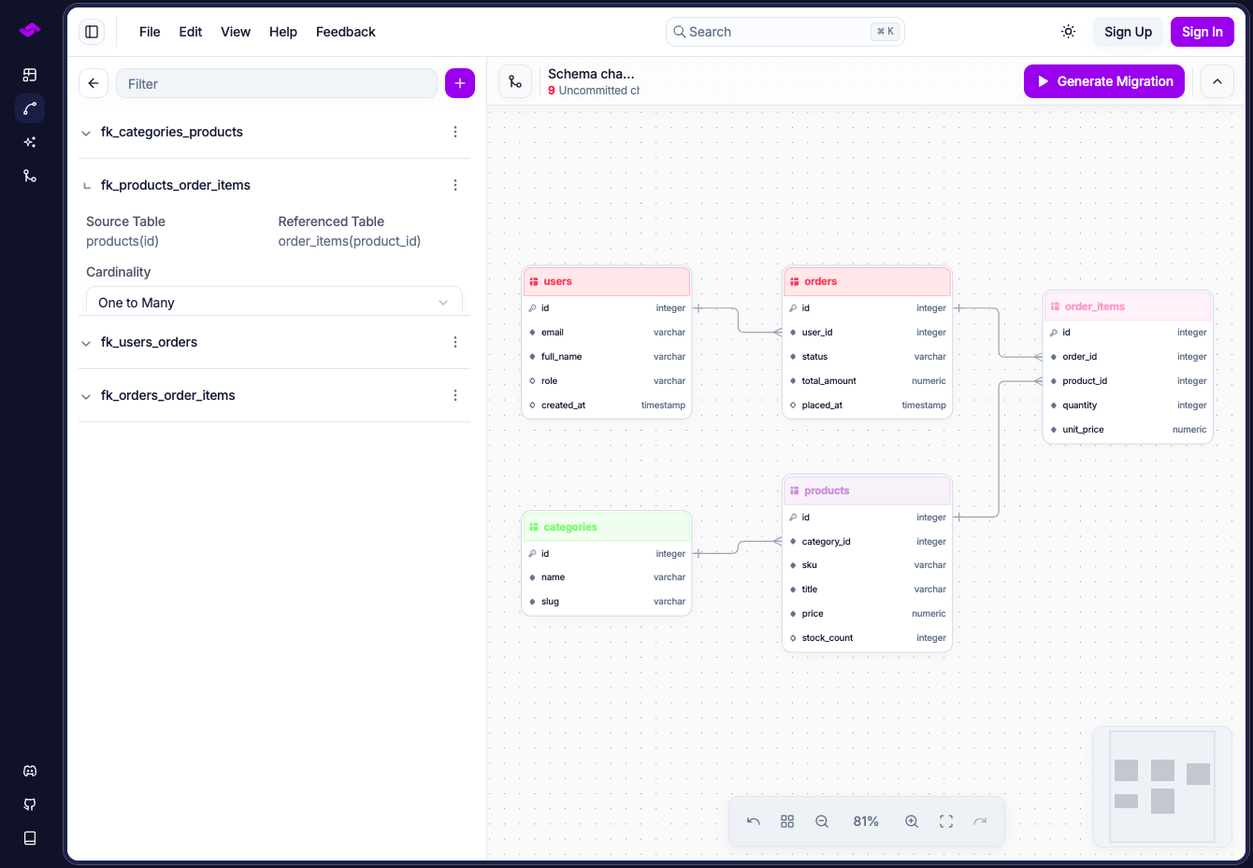1253x868 pixels.
Task: Open the File menu
Action: pyautogui.click(x=150, y=32)
